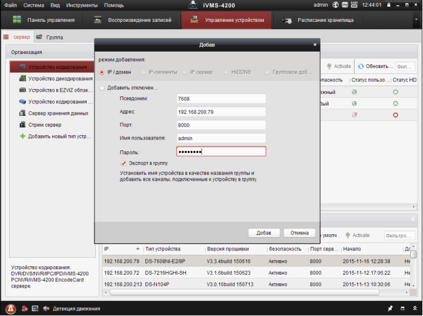The image size is (423, 316).
Task: Click the clear alarm icon in status bar
Action: (25, 309)
